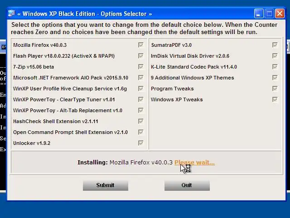Click the 'SumatraPDF v3.0' label
290x218 pixels.
[x=171, y=45]
